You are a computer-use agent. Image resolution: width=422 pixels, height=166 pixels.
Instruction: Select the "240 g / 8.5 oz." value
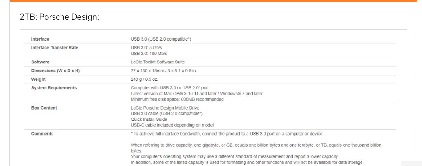point(144,79)
